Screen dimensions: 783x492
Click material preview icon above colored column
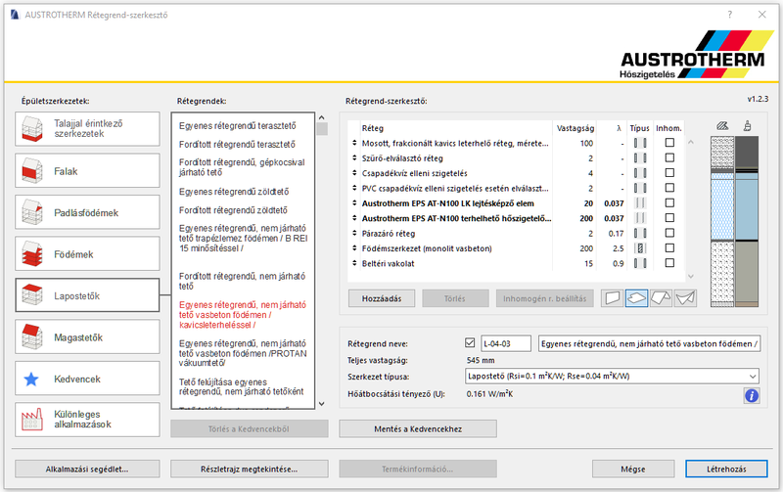tap(747, 126)
